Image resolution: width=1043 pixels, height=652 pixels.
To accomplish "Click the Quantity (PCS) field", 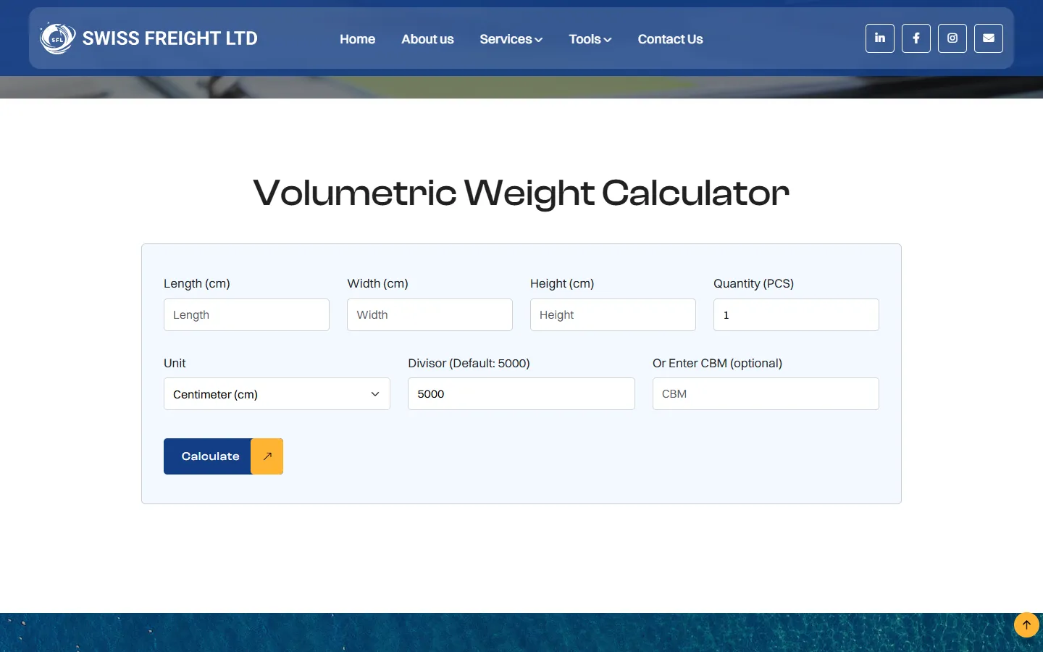I will click(x=796, y=315).
